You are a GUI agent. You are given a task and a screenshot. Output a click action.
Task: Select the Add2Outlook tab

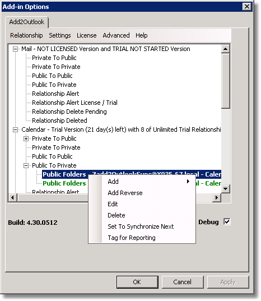coord(27,22)
